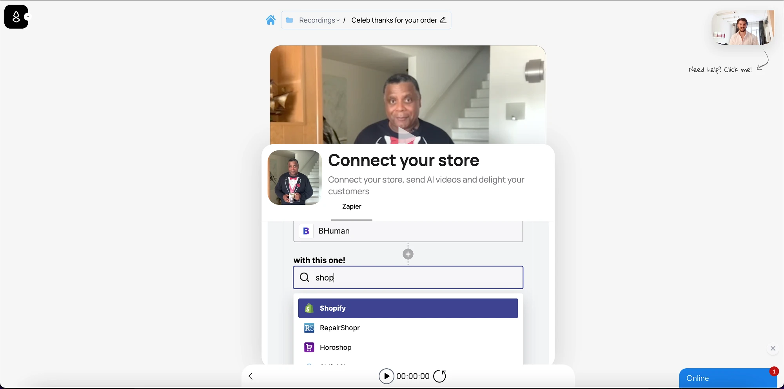Click the magnifying glass search icon
Image resolution: width=784 pixels, height=389 pixels.
(x=305, y=278)
